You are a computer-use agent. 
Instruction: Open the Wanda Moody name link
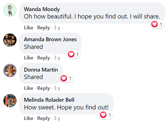pos(42,9)
